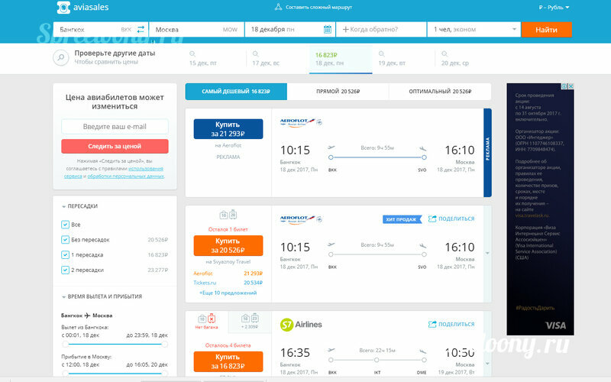Click the aviasales logo icon
This screenshot has height=382, width=611.
pos(64,8)
